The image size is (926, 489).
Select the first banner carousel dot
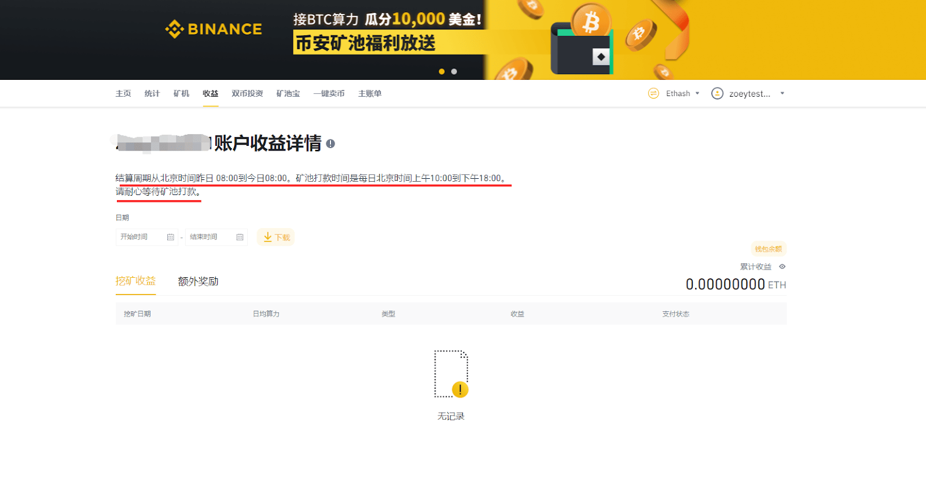[x=442, y=72]
